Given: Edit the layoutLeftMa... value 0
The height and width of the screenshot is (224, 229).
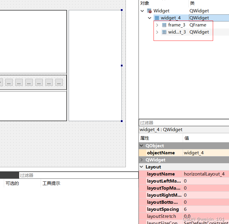Looking at the screenshot, I should (206, 181).
